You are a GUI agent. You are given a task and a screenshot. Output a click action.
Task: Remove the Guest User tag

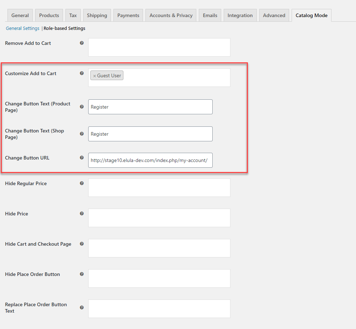tap(95, 76)
